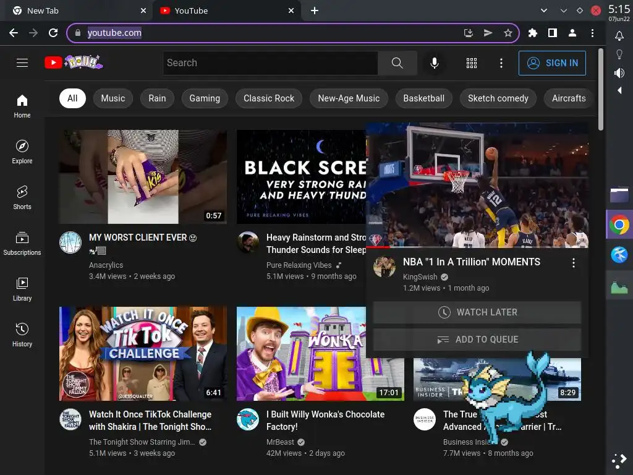633x475 pixels.
Task: Open MY WORST CLIENT EVER thumbnail
Action: (x=143, y=176)
